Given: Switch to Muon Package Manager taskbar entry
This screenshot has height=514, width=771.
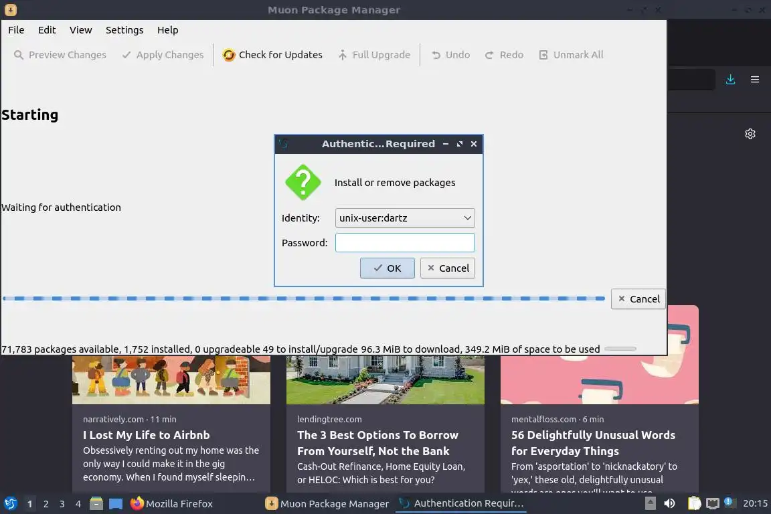Looking at the screenshot, I should coord(327,504).
